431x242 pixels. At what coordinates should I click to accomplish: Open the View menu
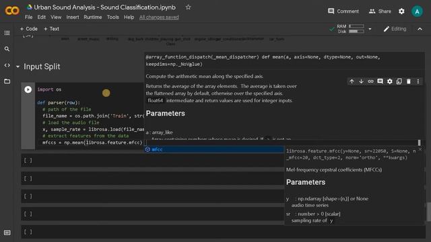(x=56, y=17)
